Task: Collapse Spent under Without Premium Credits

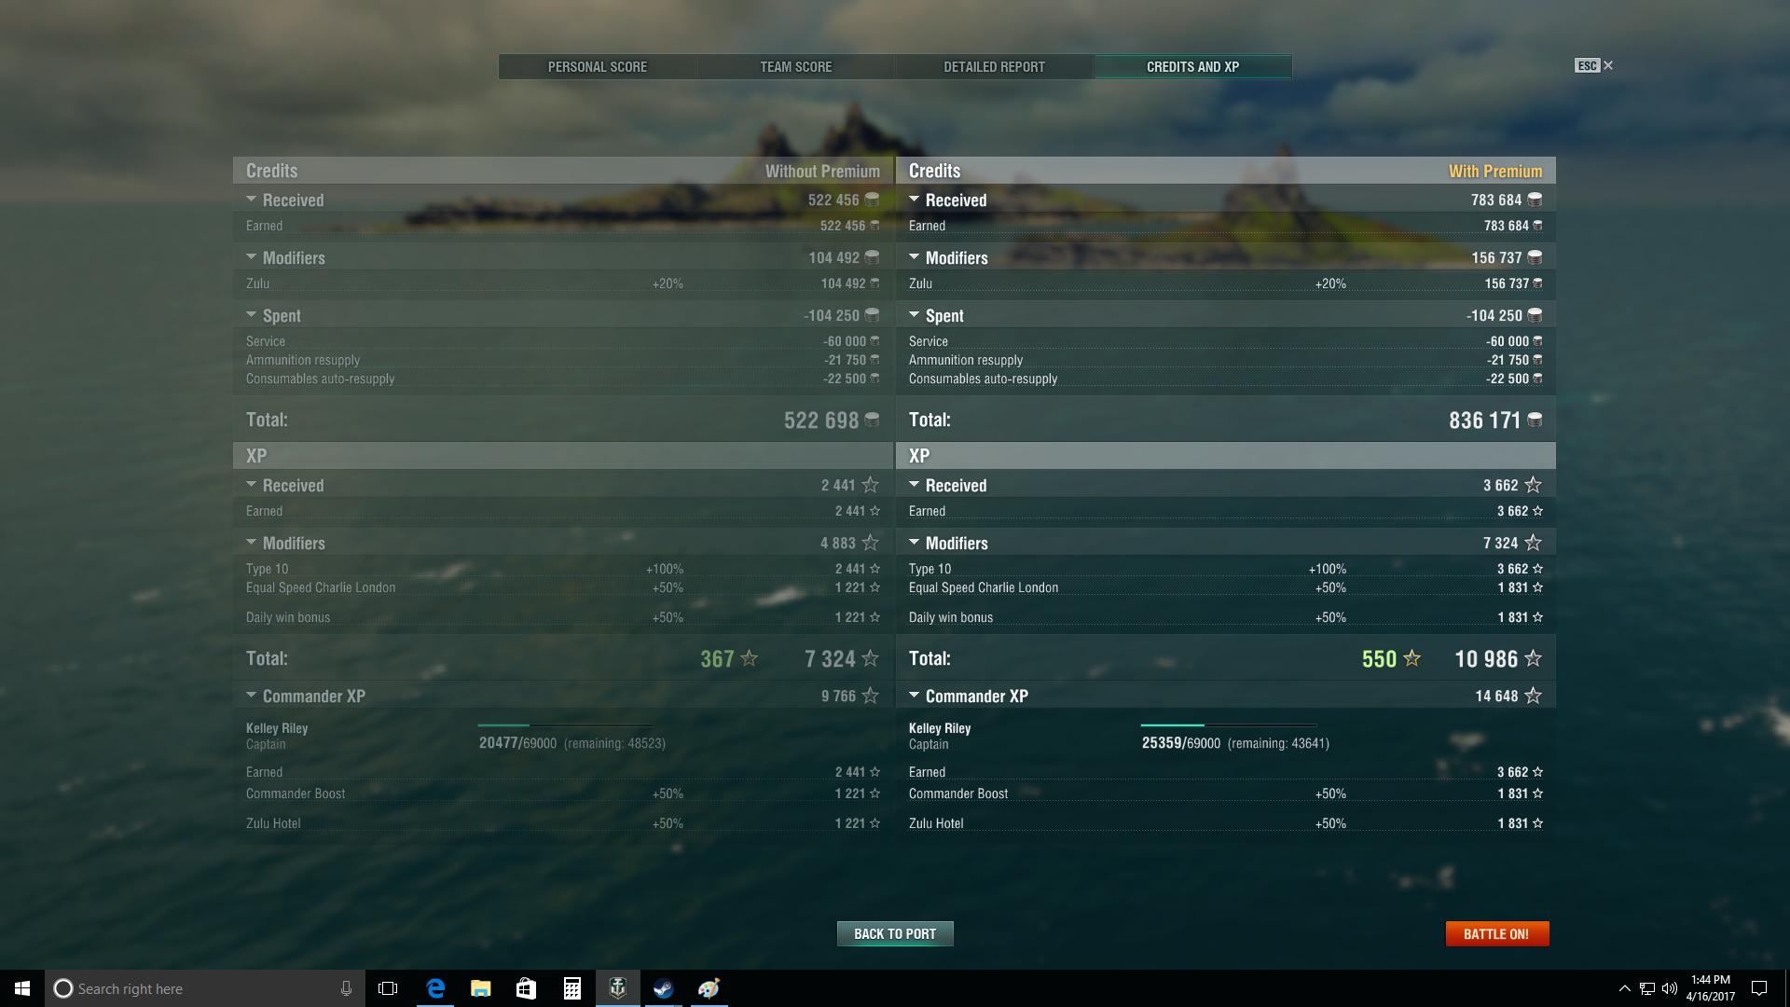Action: point(251,315)
